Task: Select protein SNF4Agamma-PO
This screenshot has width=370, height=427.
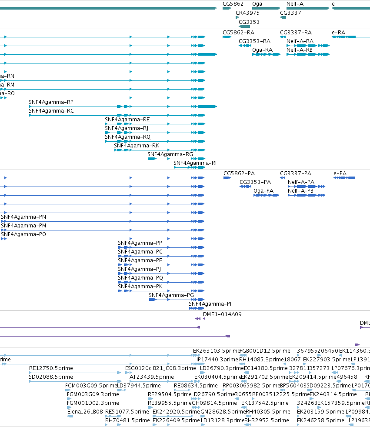Action: pyautogui.click(x=23, y=234)
